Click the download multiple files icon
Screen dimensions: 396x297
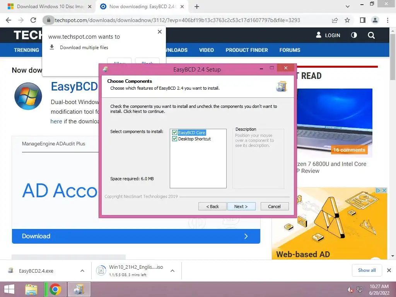click(x=52, y=47)
